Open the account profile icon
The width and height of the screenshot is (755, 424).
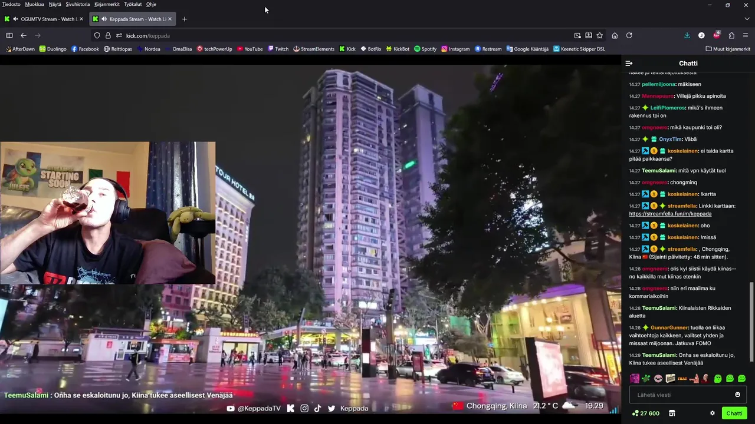tap(701, 35)
